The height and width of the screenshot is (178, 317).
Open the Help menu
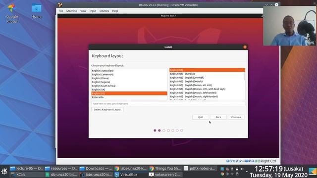(x=115, y=11)
